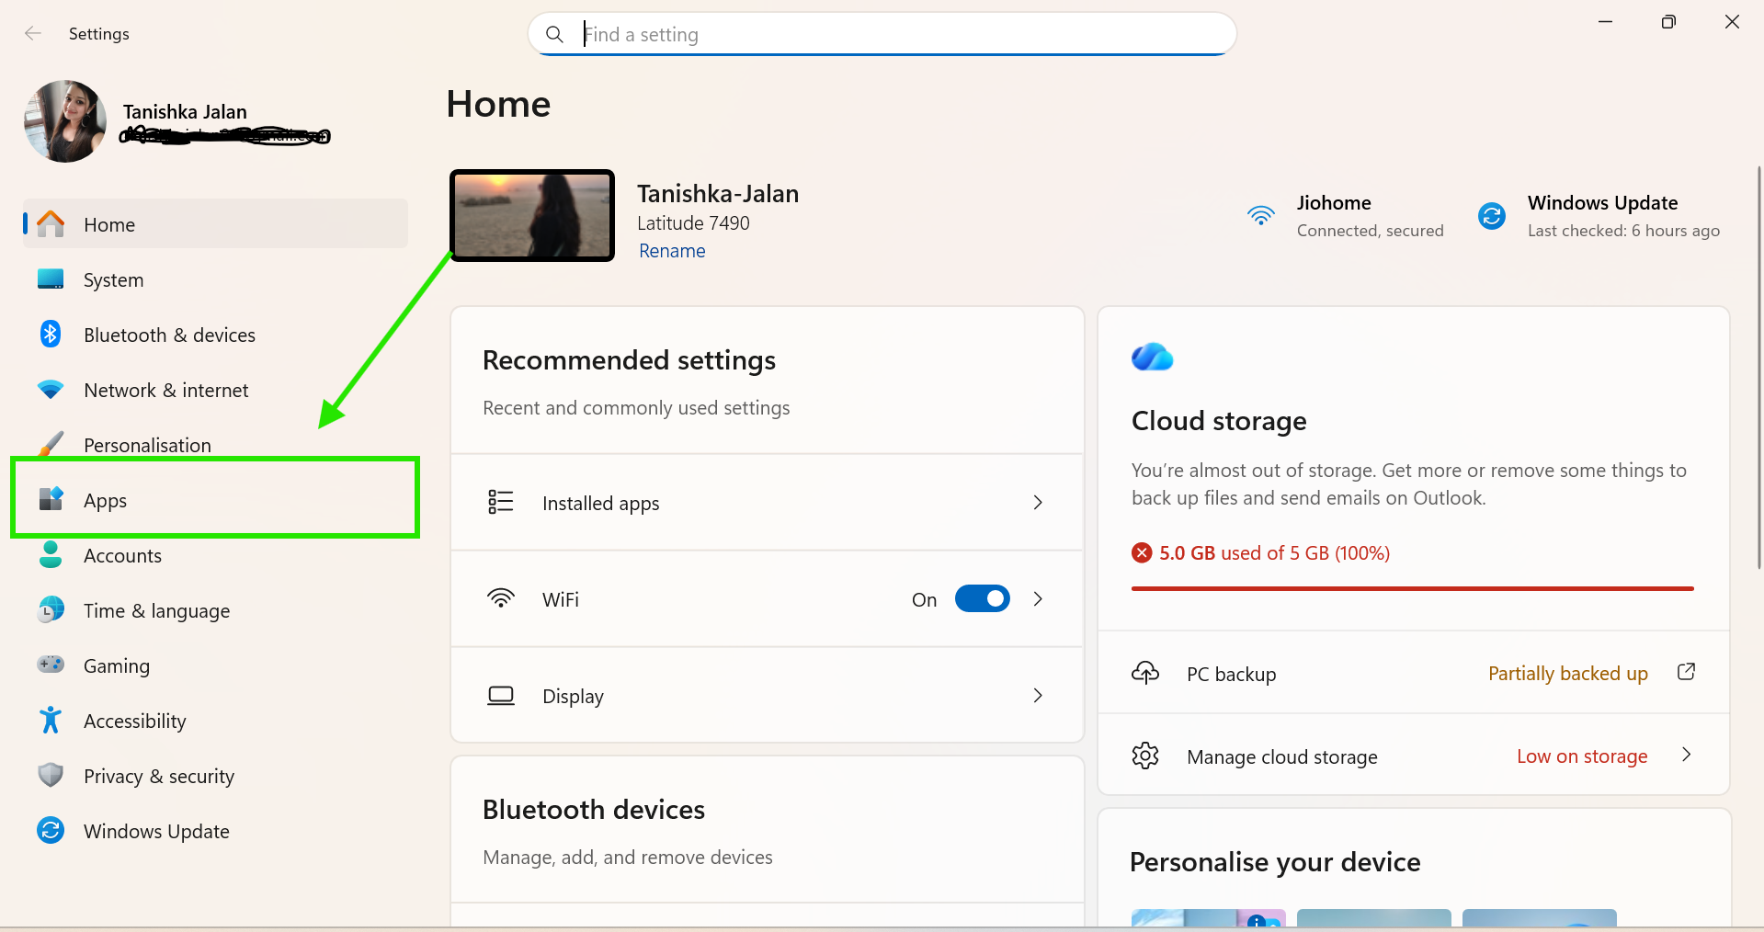The image size is (1764, 932).
Task: Click the Tanishka Jalan account name
Action: coord(185,111)
